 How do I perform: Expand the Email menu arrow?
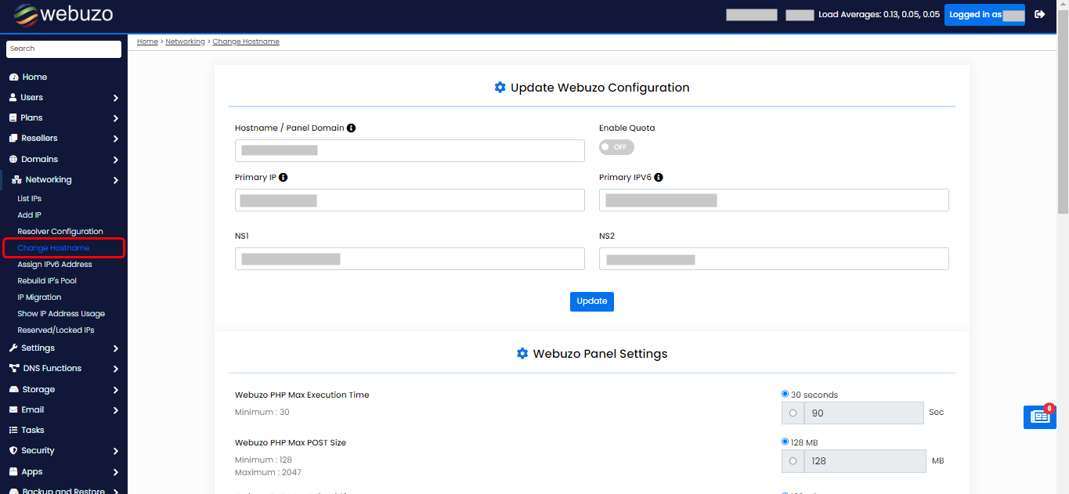[x=115, y=410]
